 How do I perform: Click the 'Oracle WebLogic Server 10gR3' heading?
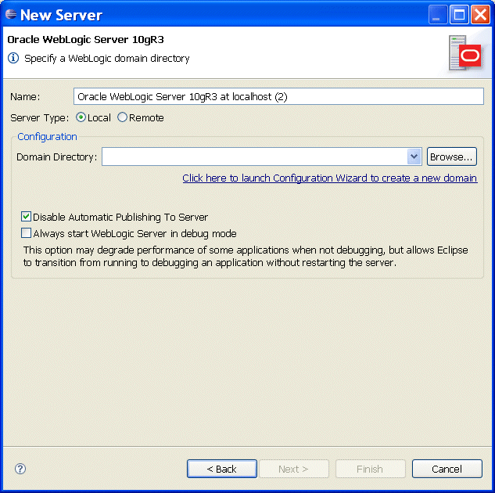pos(85,39)
